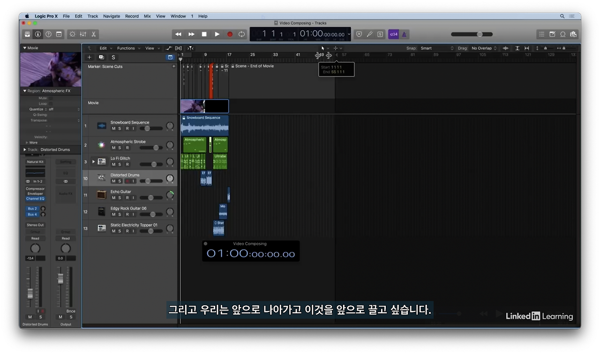600x354 pixels.
Task: Toggle Cycle mode button
Action: click(x=242, y=34)
